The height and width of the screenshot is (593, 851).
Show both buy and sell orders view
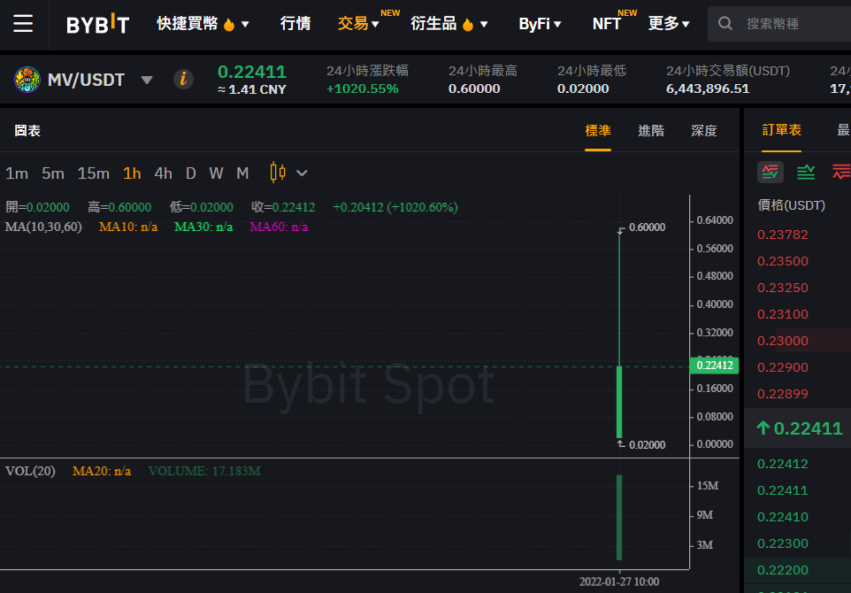pyautogui.click(x=770, y=172)
